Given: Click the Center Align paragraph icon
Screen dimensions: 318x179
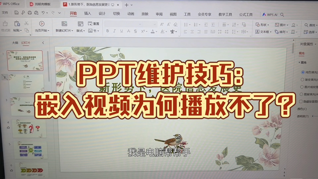Looking at the screenshot, I should [x=192, y=32].
